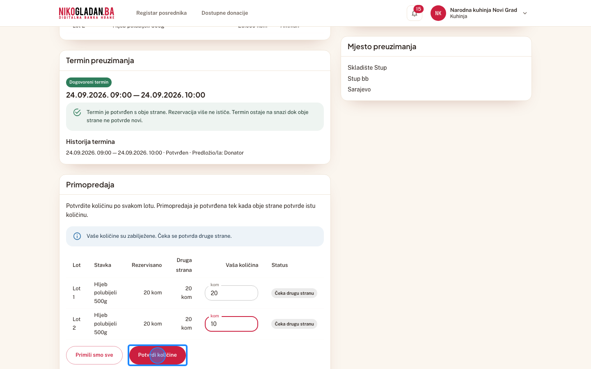Screen dimensions: 591x369
Task: Open Dostupne donacije menu item
Action: pyautogui.click(x=224, y=13)
